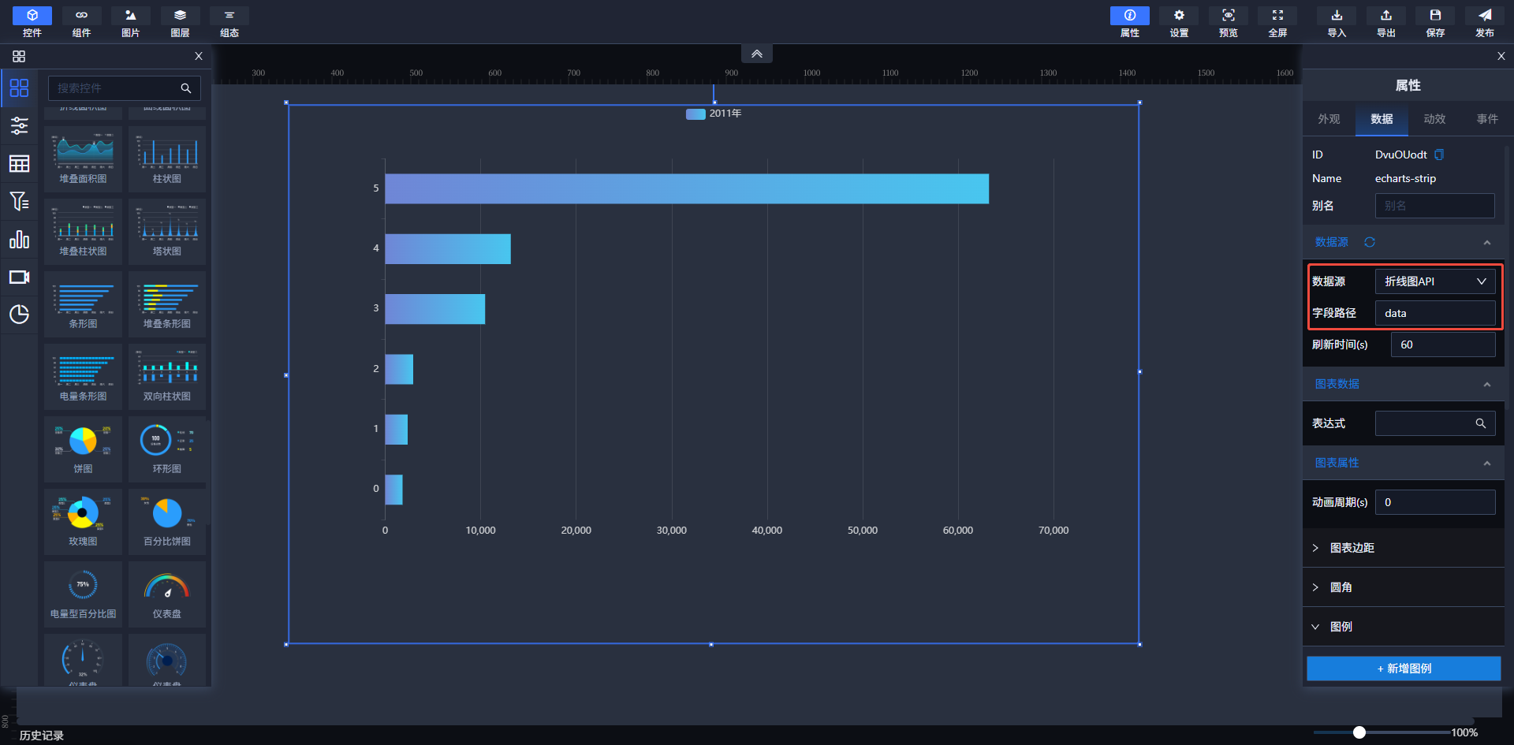The width and height of the screenshot is (1514, 745).
Task: Click the copy ID icon next to DvuOUodt
Action: pyautogui.click(x=1439, y=155)
